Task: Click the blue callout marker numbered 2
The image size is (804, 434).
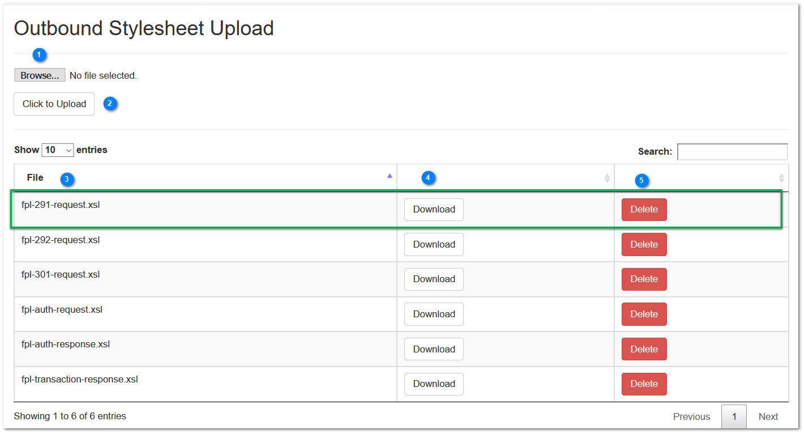Action: (x=110, y=104)
